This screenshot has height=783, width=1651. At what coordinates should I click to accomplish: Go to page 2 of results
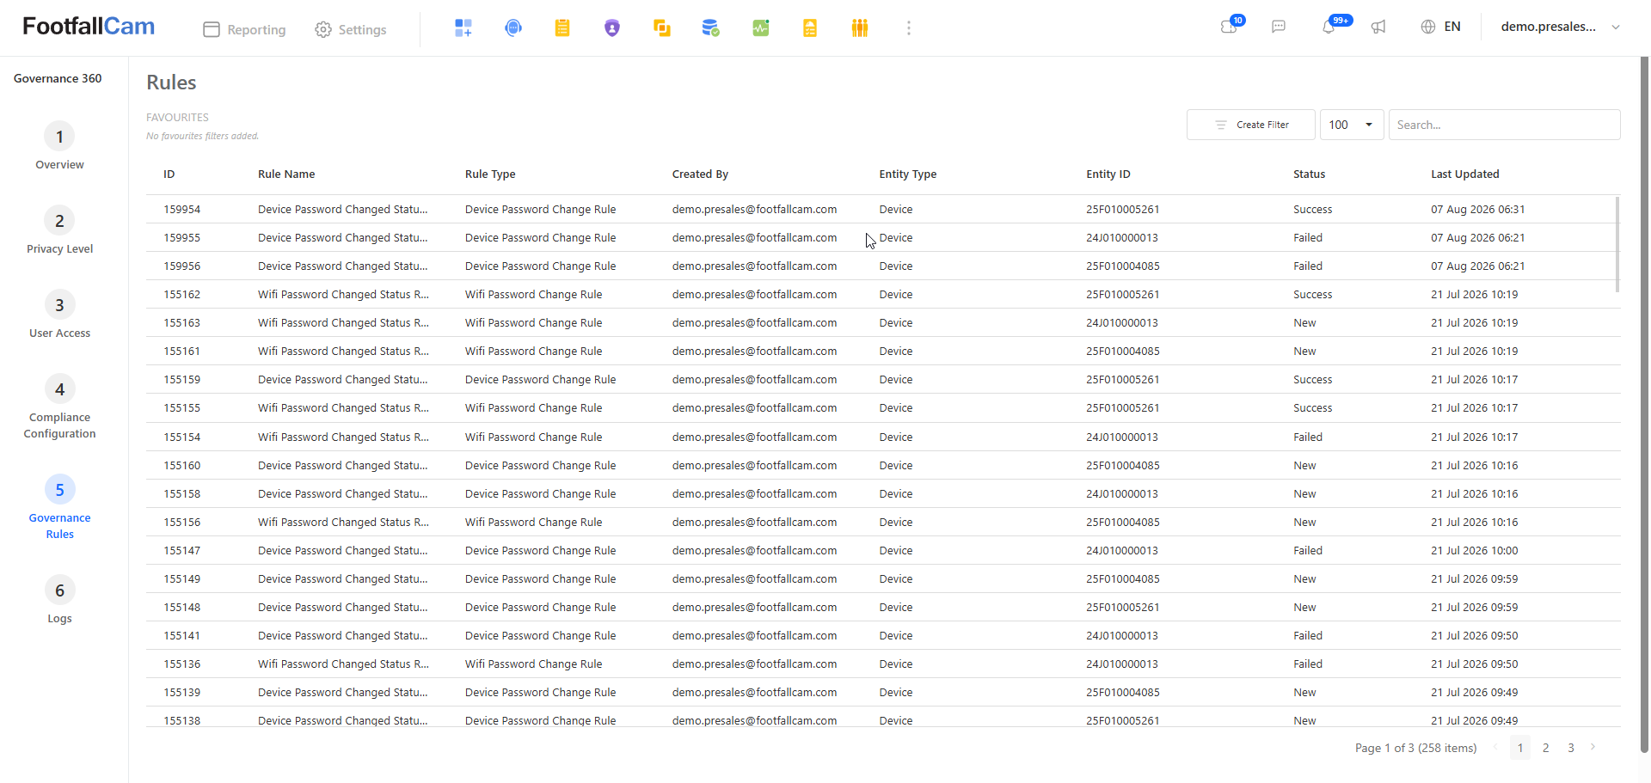1546,748
